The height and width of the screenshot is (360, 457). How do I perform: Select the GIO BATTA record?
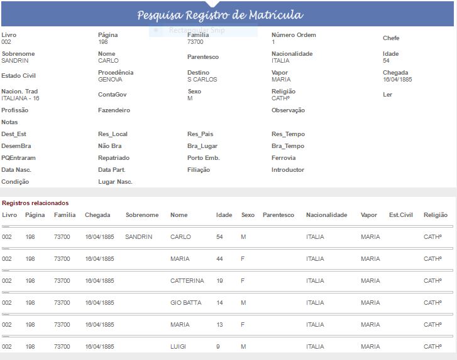pos(185,303)
